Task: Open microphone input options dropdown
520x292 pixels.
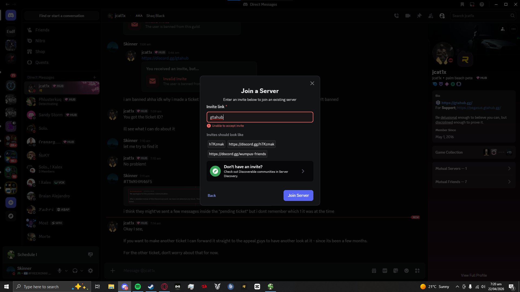Action: click(x=66, y=271)
